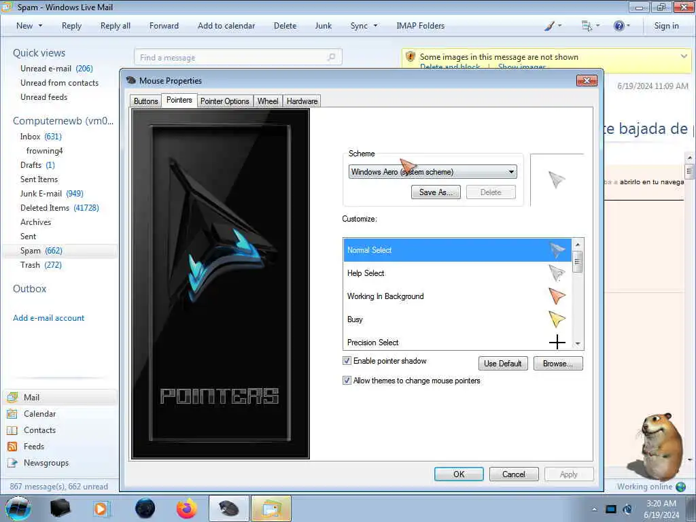Click the Busy yellow pointer icon
The image size is (696, 522).
[x=557, y=319]
